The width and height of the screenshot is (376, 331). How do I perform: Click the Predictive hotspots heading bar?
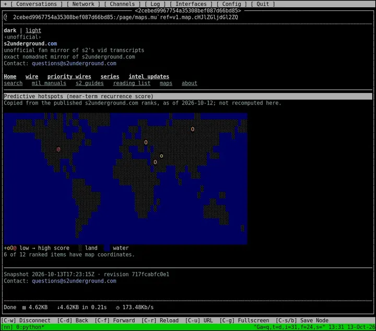coord(188,97)
